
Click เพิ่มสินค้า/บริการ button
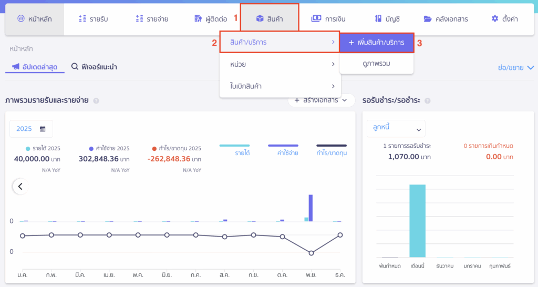(376, 43)
